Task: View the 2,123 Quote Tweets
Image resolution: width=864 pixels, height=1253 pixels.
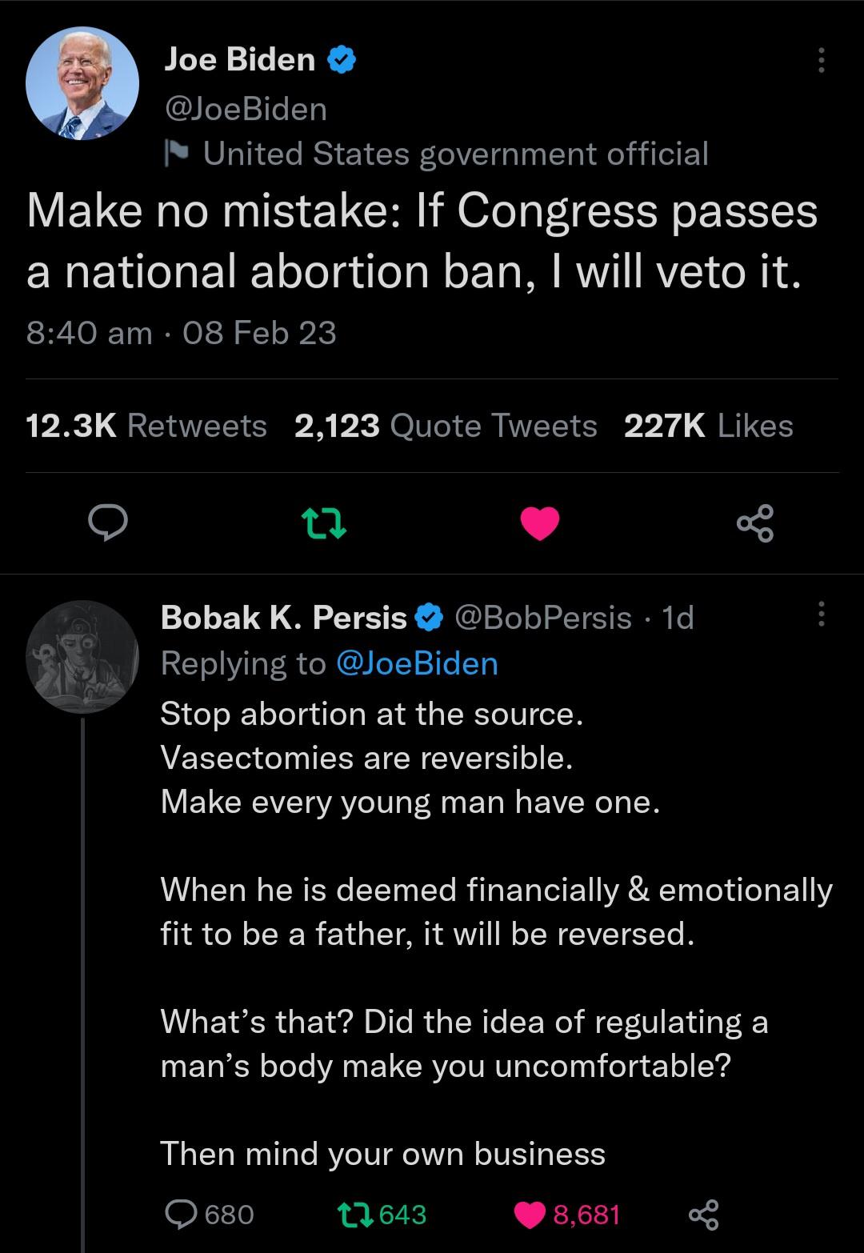Action: click(x=446, y=426)
